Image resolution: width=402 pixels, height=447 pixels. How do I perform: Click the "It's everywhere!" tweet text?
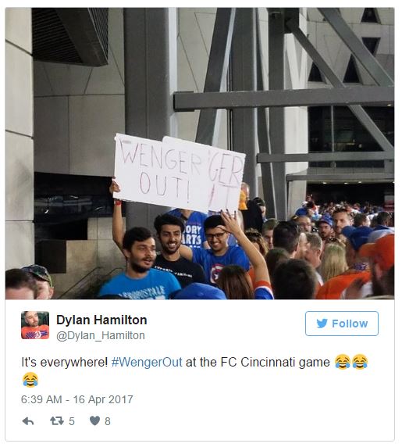[64, 363]
